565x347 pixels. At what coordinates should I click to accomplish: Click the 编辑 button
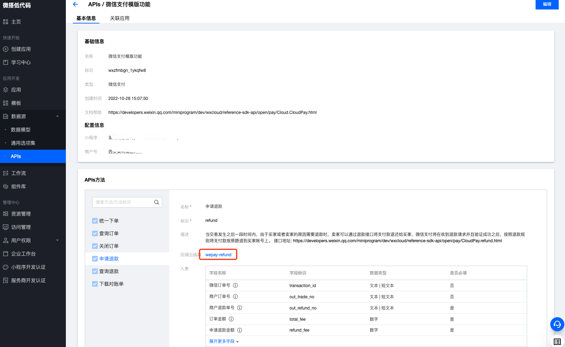[547, 5]
